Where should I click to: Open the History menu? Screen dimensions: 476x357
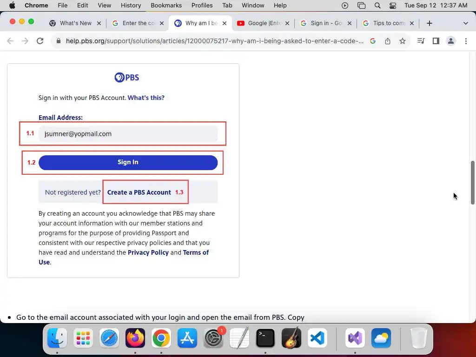[x=131, y=6]
